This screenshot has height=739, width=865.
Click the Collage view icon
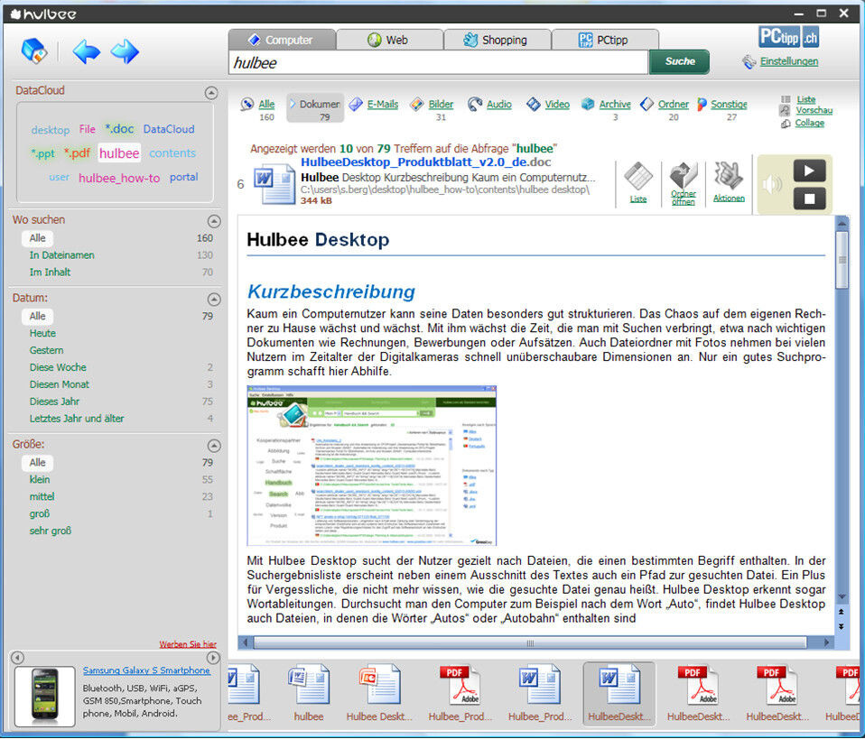pos(786,124)
